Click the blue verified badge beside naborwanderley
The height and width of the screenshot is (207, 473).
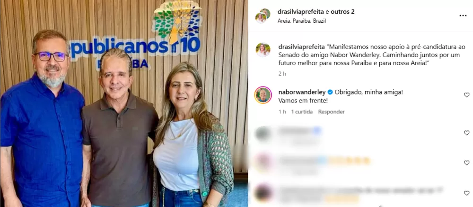[330, 92]
